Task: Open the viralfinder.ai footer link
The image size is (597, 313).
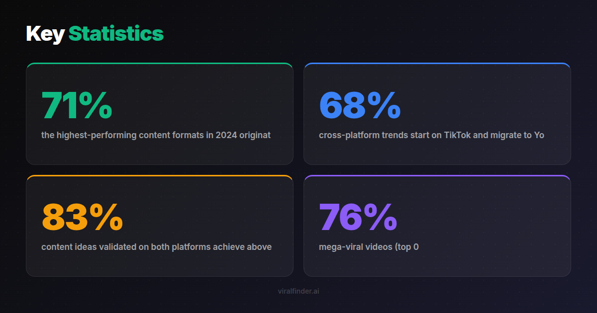Action: point(298,291)
